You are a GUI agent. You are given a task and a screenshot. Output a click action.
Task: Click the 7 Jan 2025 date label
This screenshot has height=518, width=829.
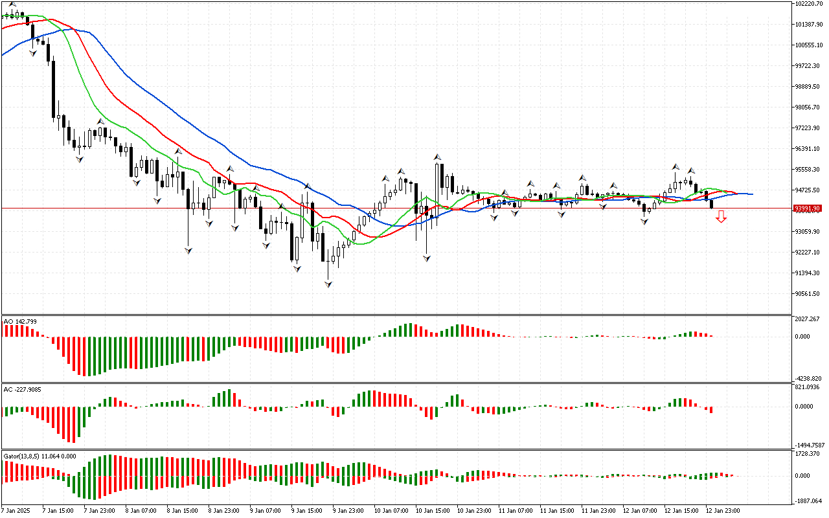tap(16, 511)
